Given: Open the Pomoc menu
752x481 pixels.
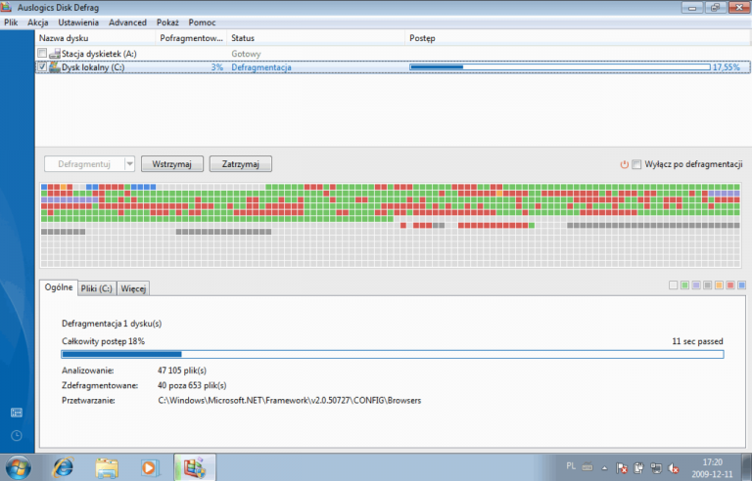Looking at the screenshot, I should pyautogui.click(x=202, y=22).
